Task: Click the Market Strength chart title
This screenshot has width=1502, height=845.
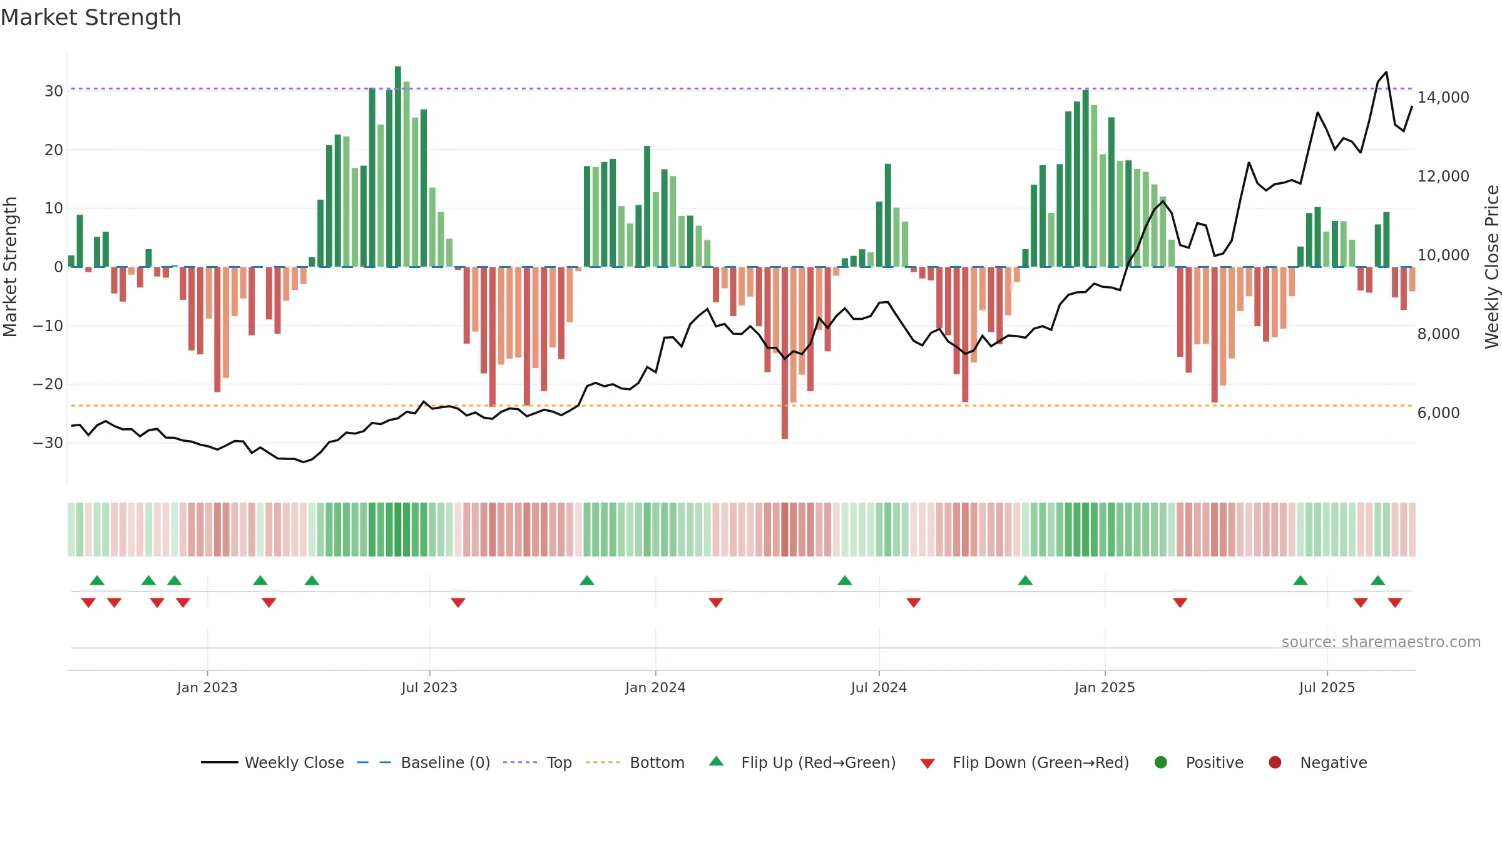Action: coord(91,18)
